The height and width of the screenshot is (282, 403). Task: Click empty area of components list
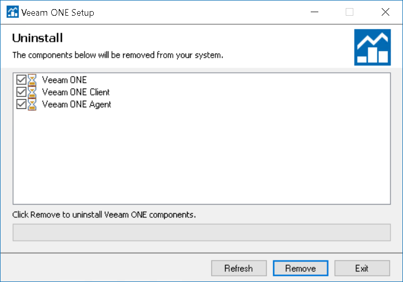202,156
